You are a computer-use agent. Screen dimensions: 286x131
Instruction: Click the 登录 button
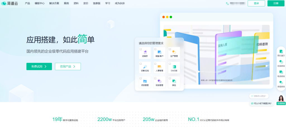pos(256,3)
